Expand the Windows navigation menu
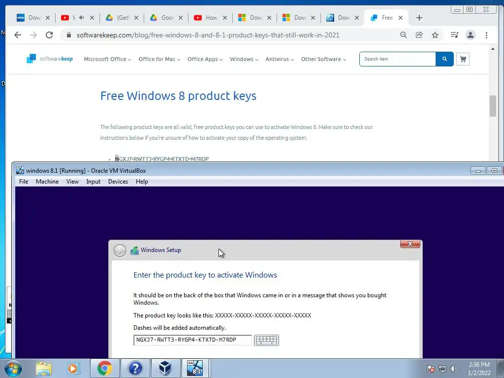 [x=244, y=59]
